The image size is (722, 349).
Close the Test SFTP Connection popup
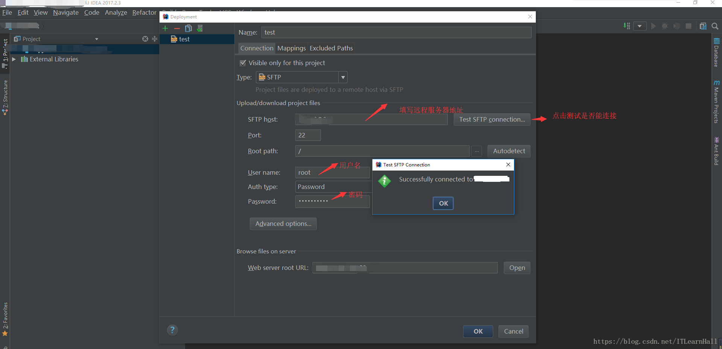508,165
